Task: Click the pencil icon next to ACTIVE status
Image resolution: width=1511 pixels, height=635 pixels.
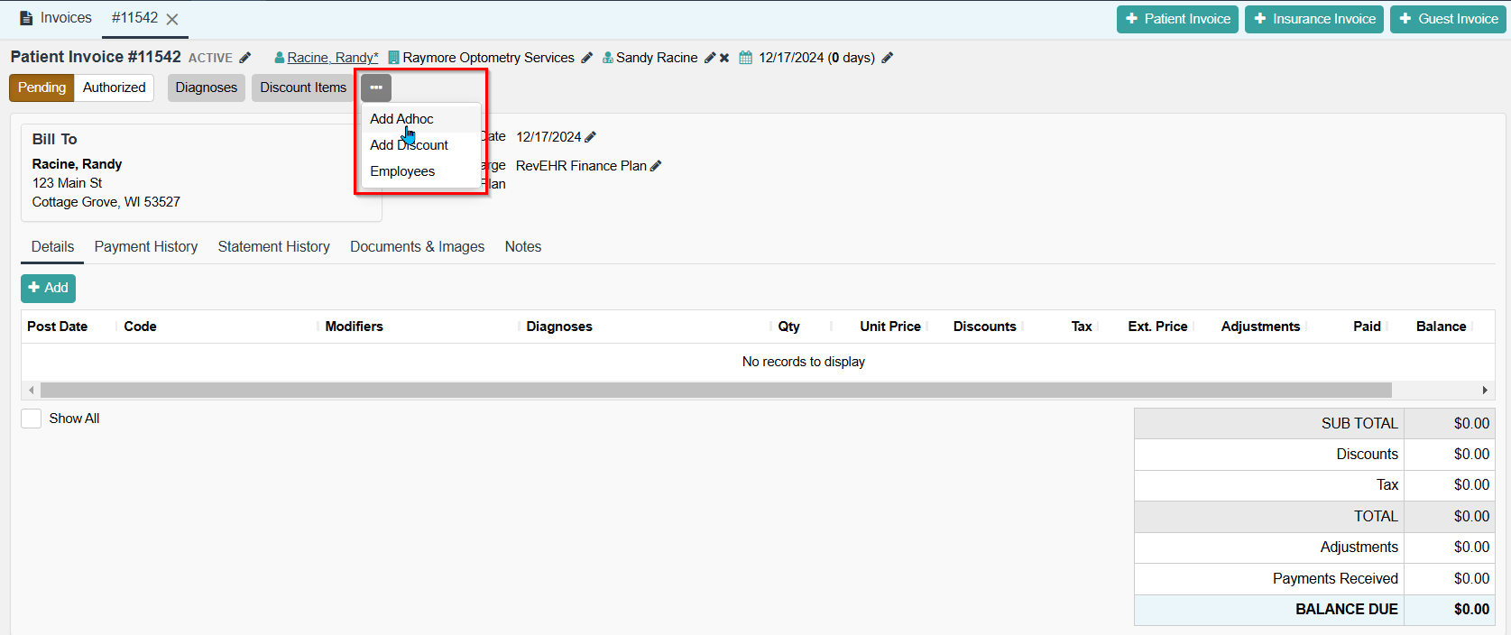Action: click(244, 58)
